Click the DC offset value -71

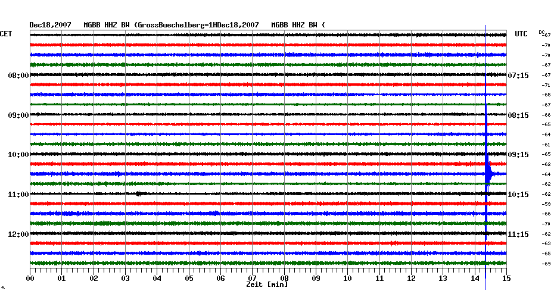pos(546,85)
